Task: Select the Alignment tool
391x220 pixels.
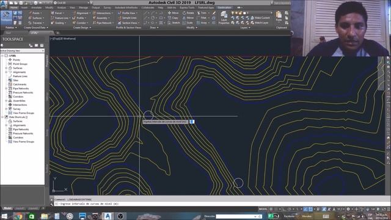Action: 81,13
